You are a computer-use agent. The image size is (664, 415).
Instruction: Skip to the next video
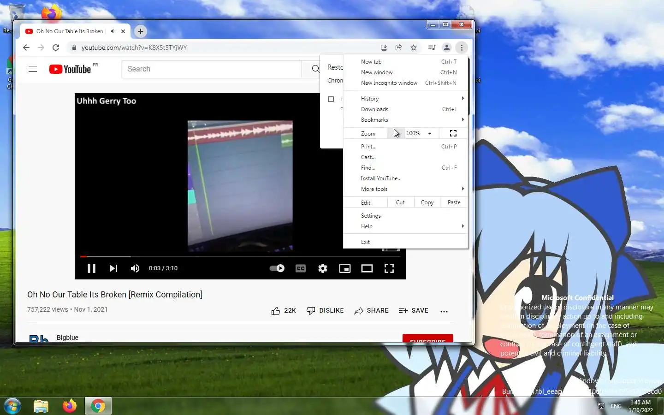(x=113, y=268)
